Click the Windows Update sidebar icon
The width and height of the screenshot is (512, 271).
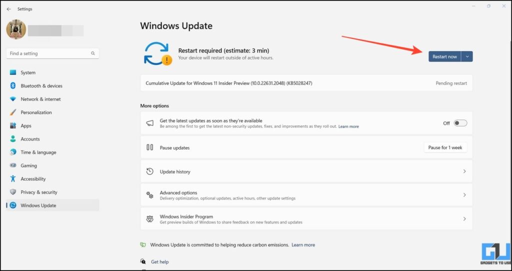13,205
